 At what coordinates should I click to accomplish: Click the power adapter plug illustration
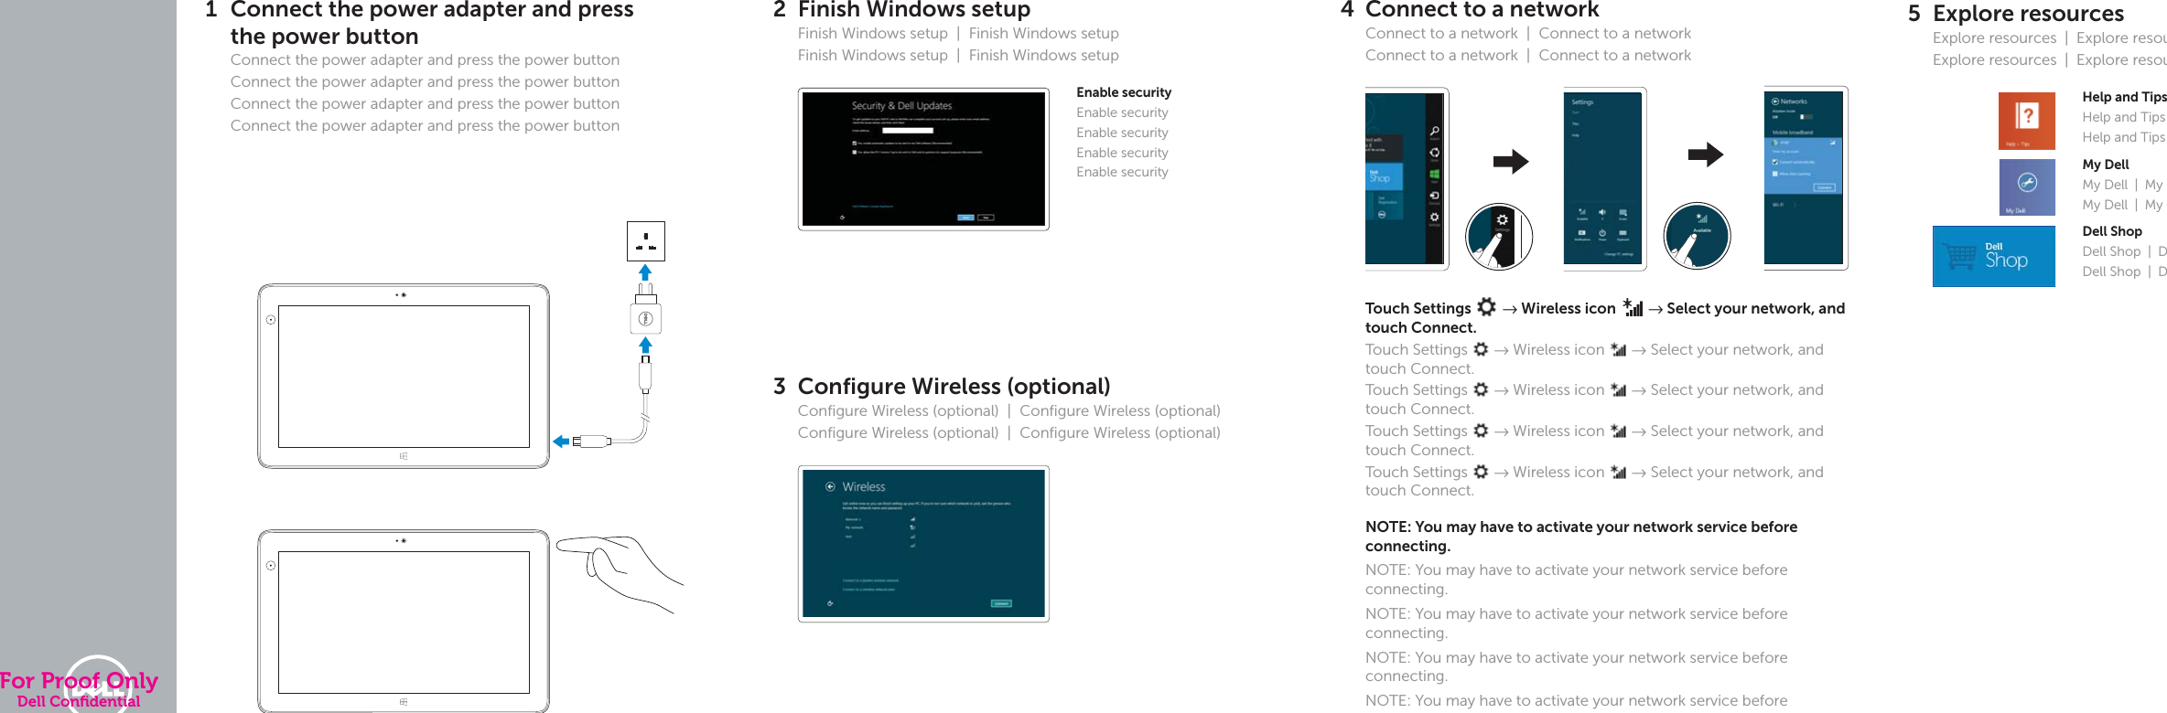pyautogui.click(x=646, y=310)
